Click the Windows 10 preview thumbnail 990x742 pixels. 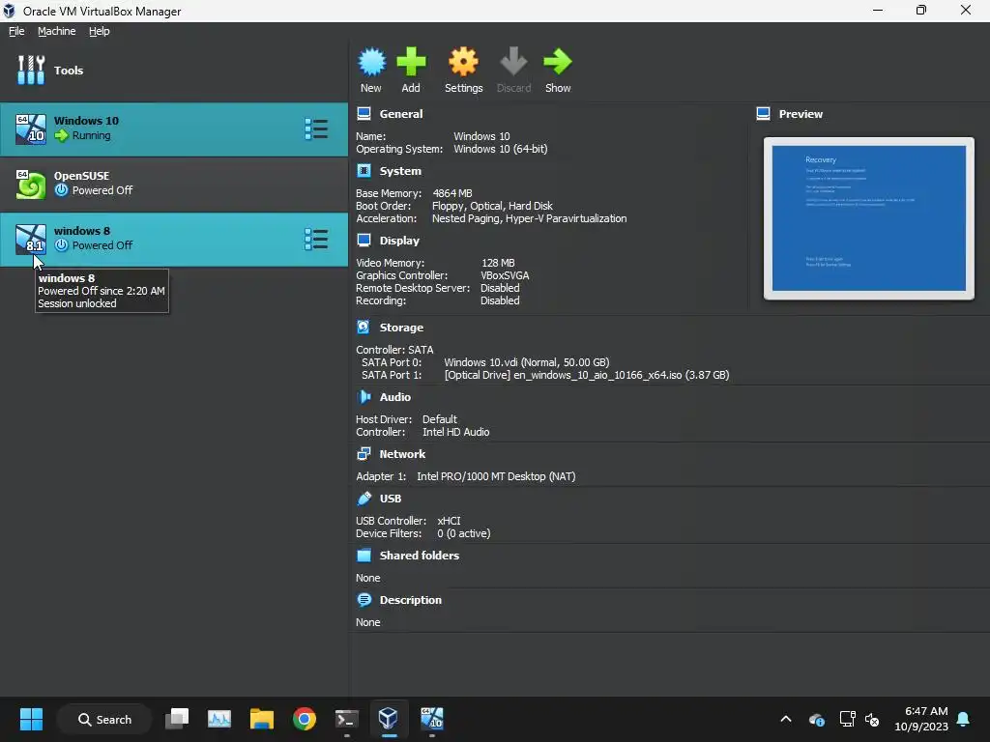tap(869, 218)
